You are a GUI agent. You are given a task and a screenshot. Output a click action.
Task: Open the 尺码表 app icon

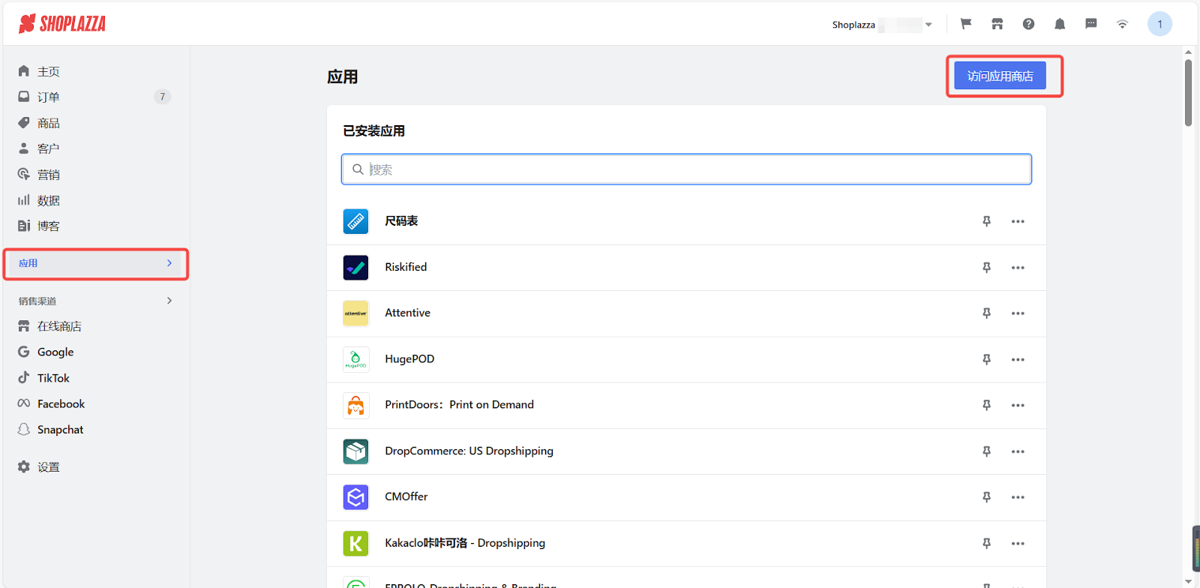355,221
